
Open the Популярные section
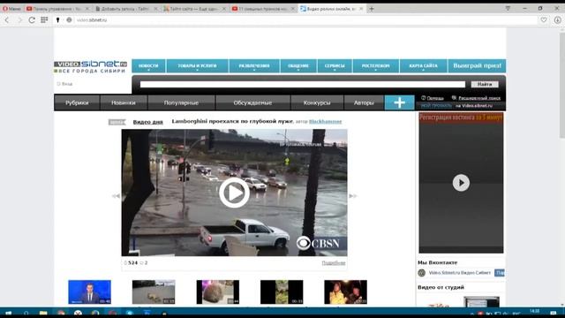pyautogui.click(x=181, y=102)
